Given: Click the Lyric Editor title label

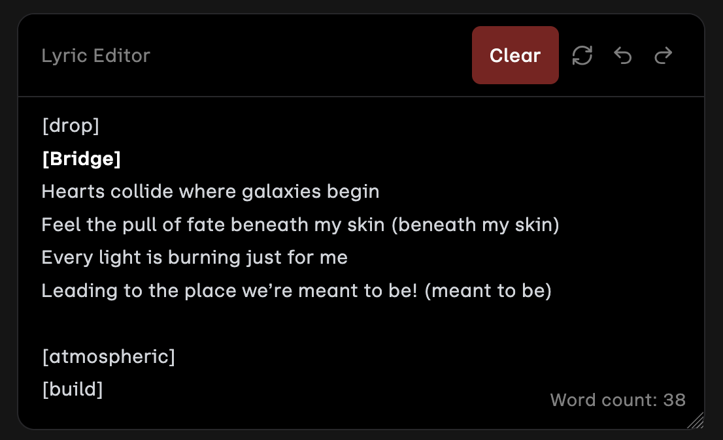Looking at the screenshot, I should pos(95,55).
